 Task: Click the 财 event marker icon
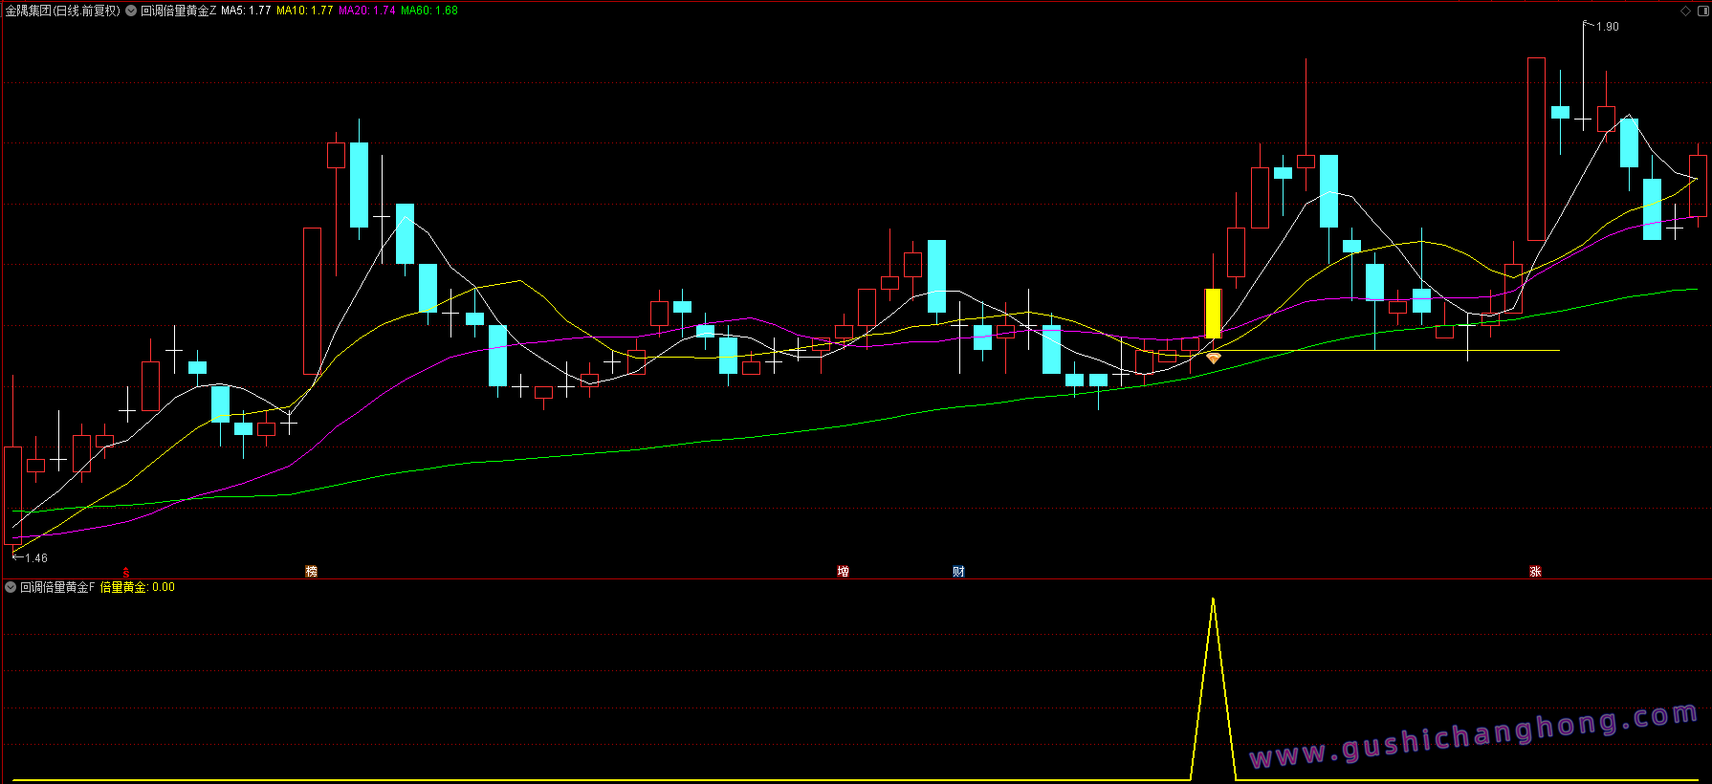pyautogui.click(x=958, y=571)
